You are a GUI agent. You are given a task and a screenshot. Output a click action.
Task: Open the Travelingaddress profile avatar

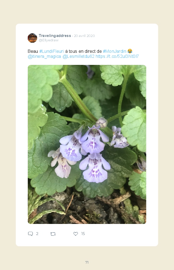[32, 38]
